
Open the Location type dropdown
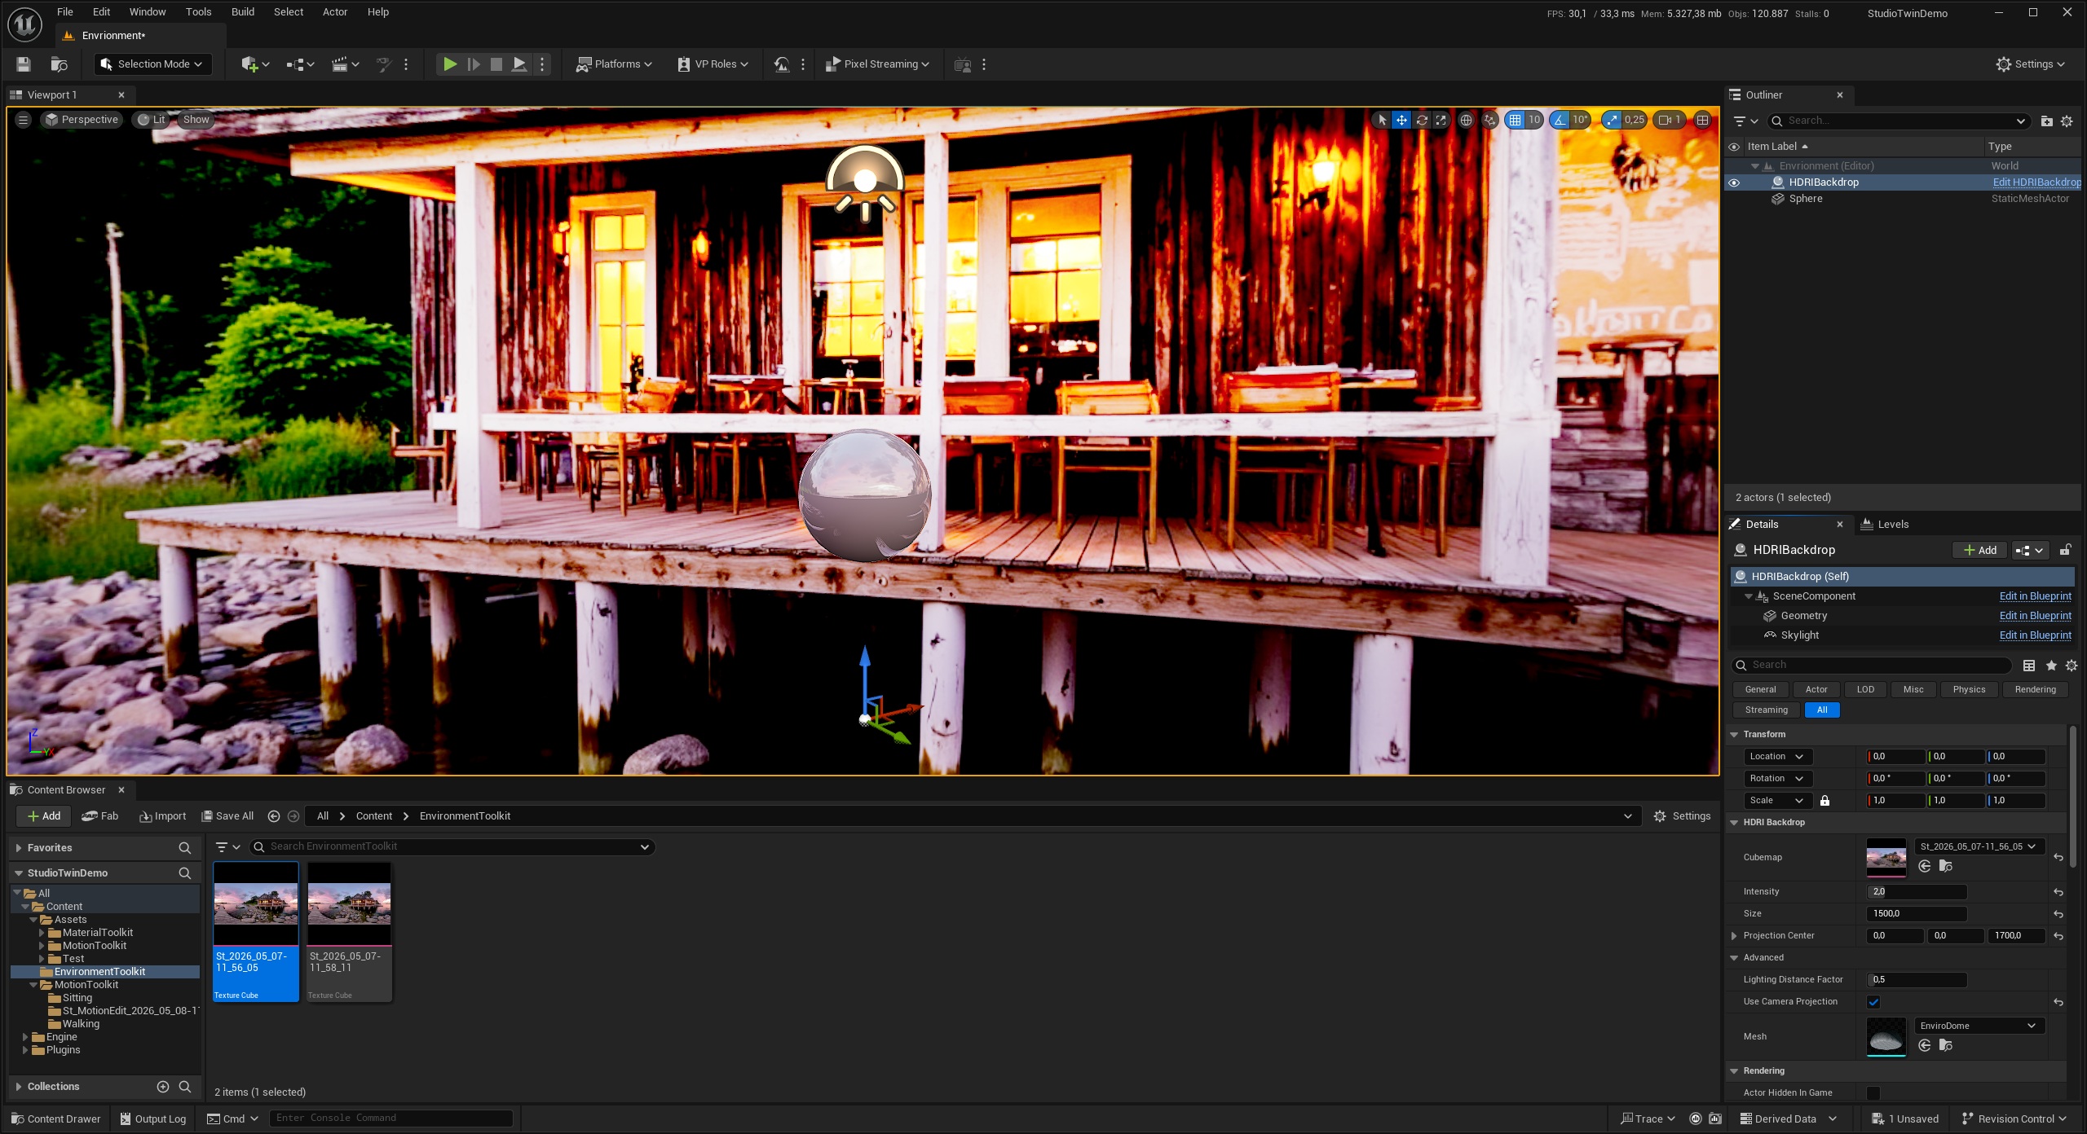point(1777,757)
